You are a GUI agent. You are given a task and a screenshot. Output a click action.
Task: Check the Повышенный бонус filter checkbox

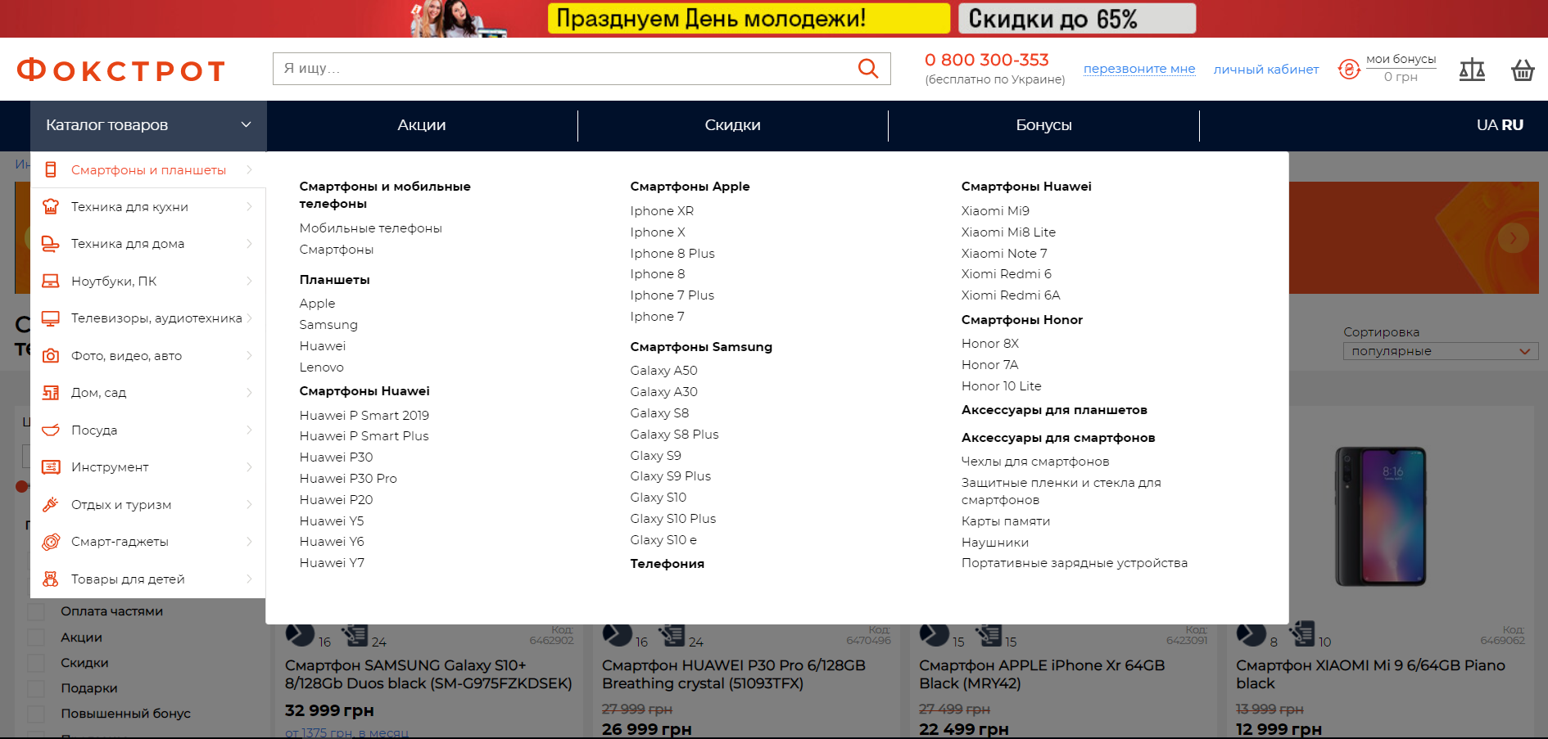[x=36, y=714]
